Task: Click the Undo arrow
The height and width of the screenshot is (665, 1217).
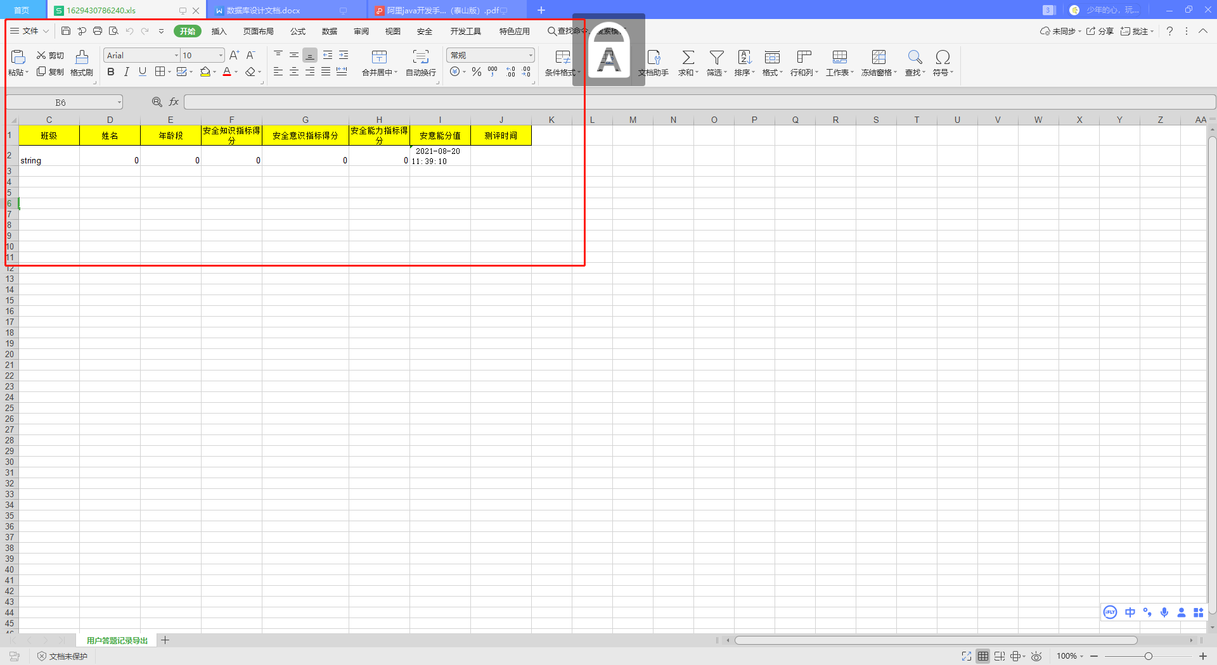Action: 129,31
